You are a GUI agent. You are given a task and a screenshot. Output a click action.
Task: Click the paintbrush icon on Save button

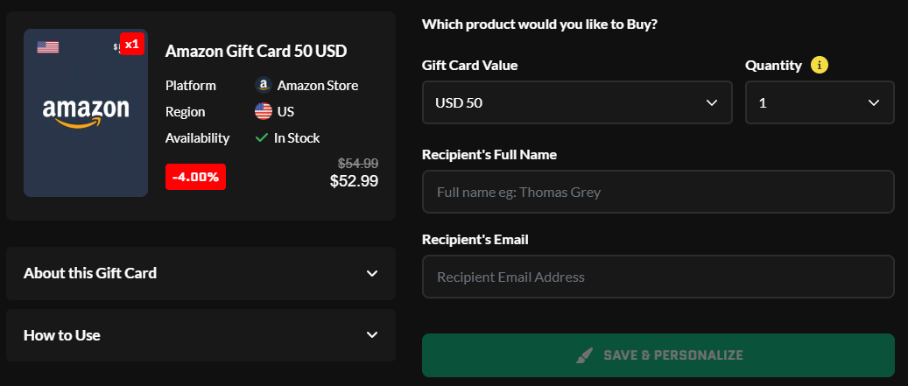click(x=585, y=355)
